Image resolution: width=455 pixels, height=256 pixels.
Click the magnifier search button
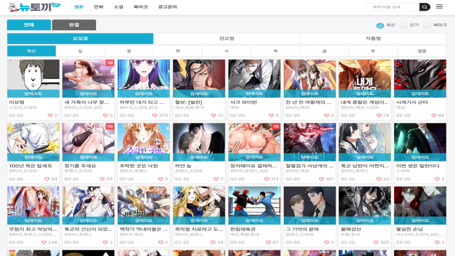click(x=425, y=7)
